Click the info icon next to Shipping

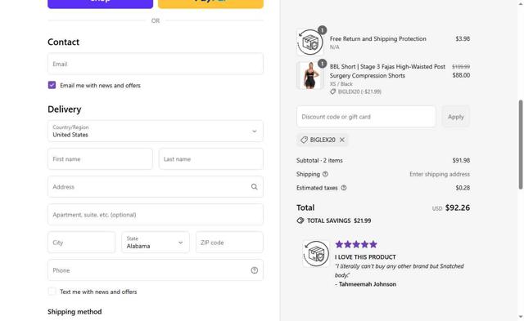(325, 174)
